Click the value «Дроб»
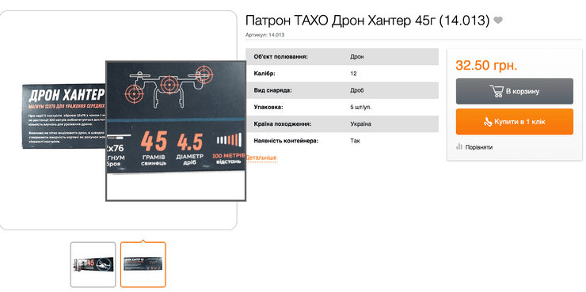 tap(356, 90)
